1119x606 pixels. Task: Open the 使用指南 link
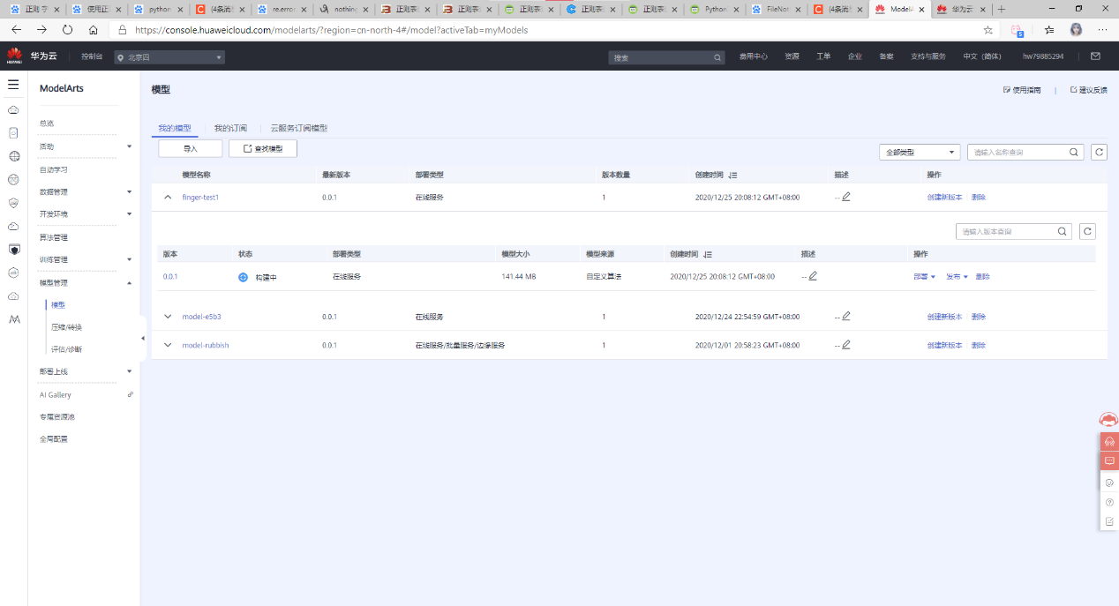pyautogui.click(x=1022, y=90)
